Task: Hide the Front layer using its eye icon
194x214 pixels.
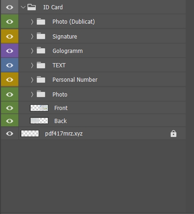Action: [x=10, y=108]
